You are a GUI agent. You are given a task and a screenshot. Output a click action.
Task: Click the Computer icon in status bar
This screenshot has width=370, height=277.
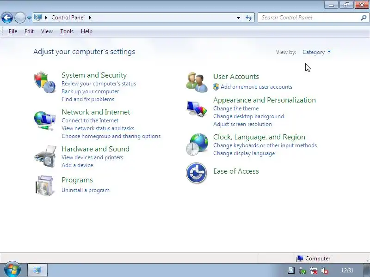pos(299,259)
